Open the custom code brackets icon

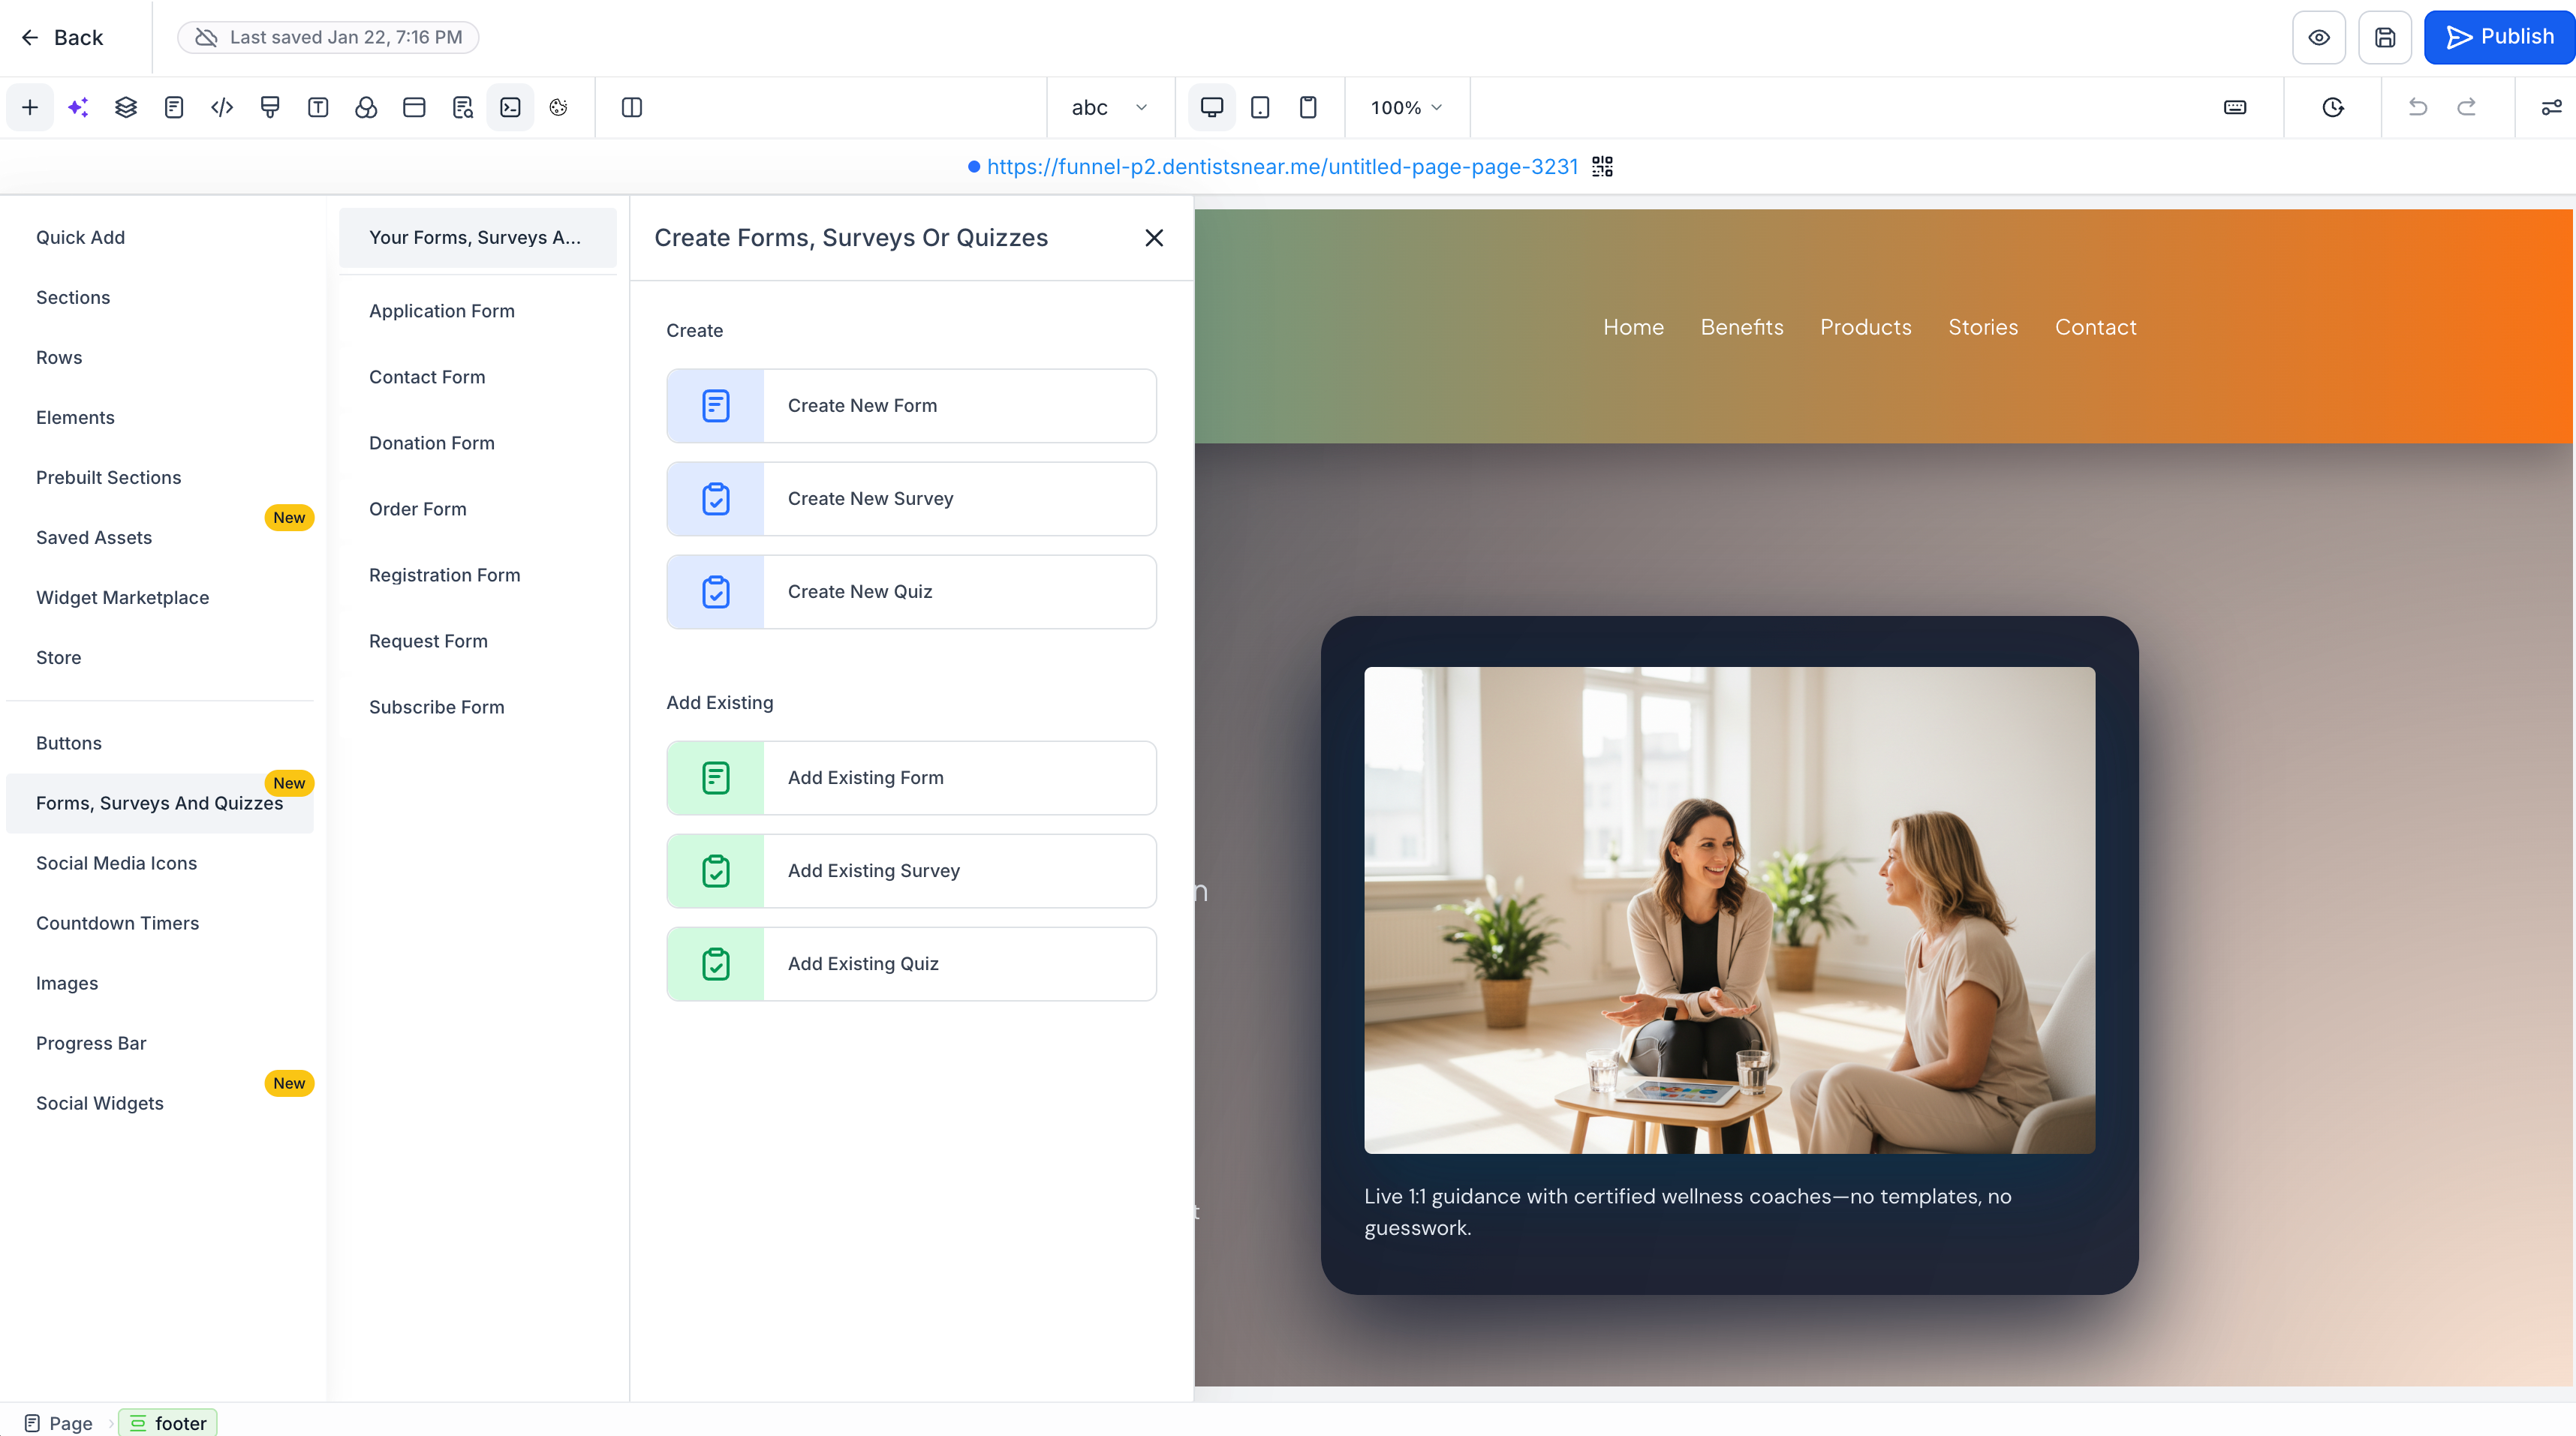(x=222, y=107)
